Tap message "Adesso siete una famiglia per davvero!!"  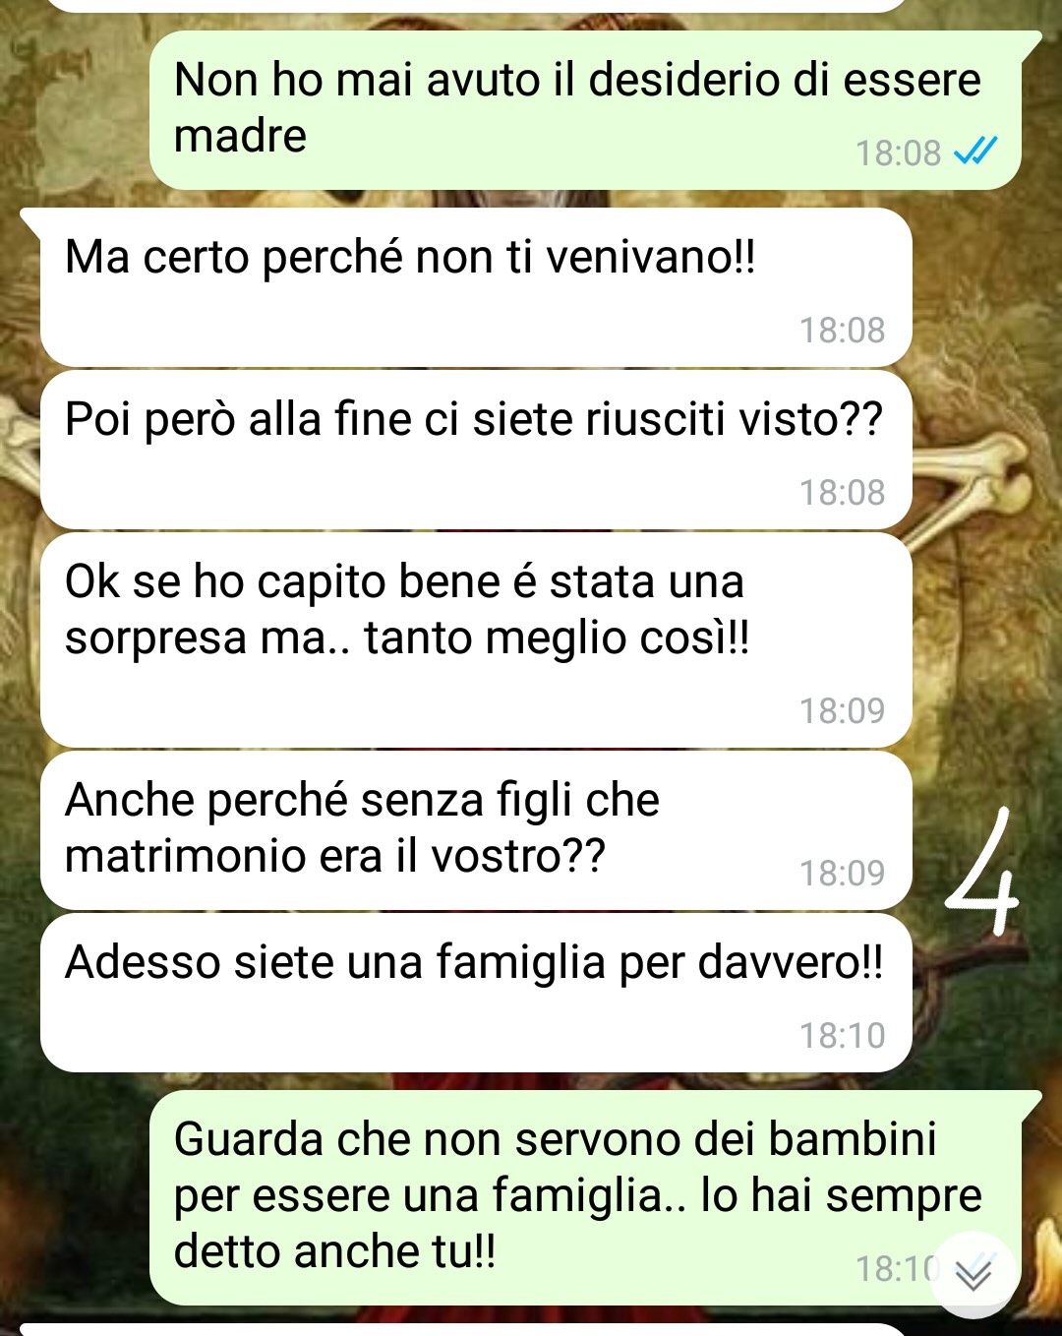(476, 993)
